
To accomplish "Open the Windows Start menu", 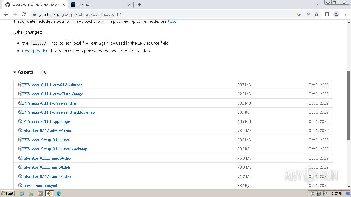I will (x=7, y=193).
